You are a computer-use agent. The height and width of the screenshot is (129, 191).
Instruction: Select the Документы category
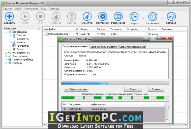click(x=23, y=39)
